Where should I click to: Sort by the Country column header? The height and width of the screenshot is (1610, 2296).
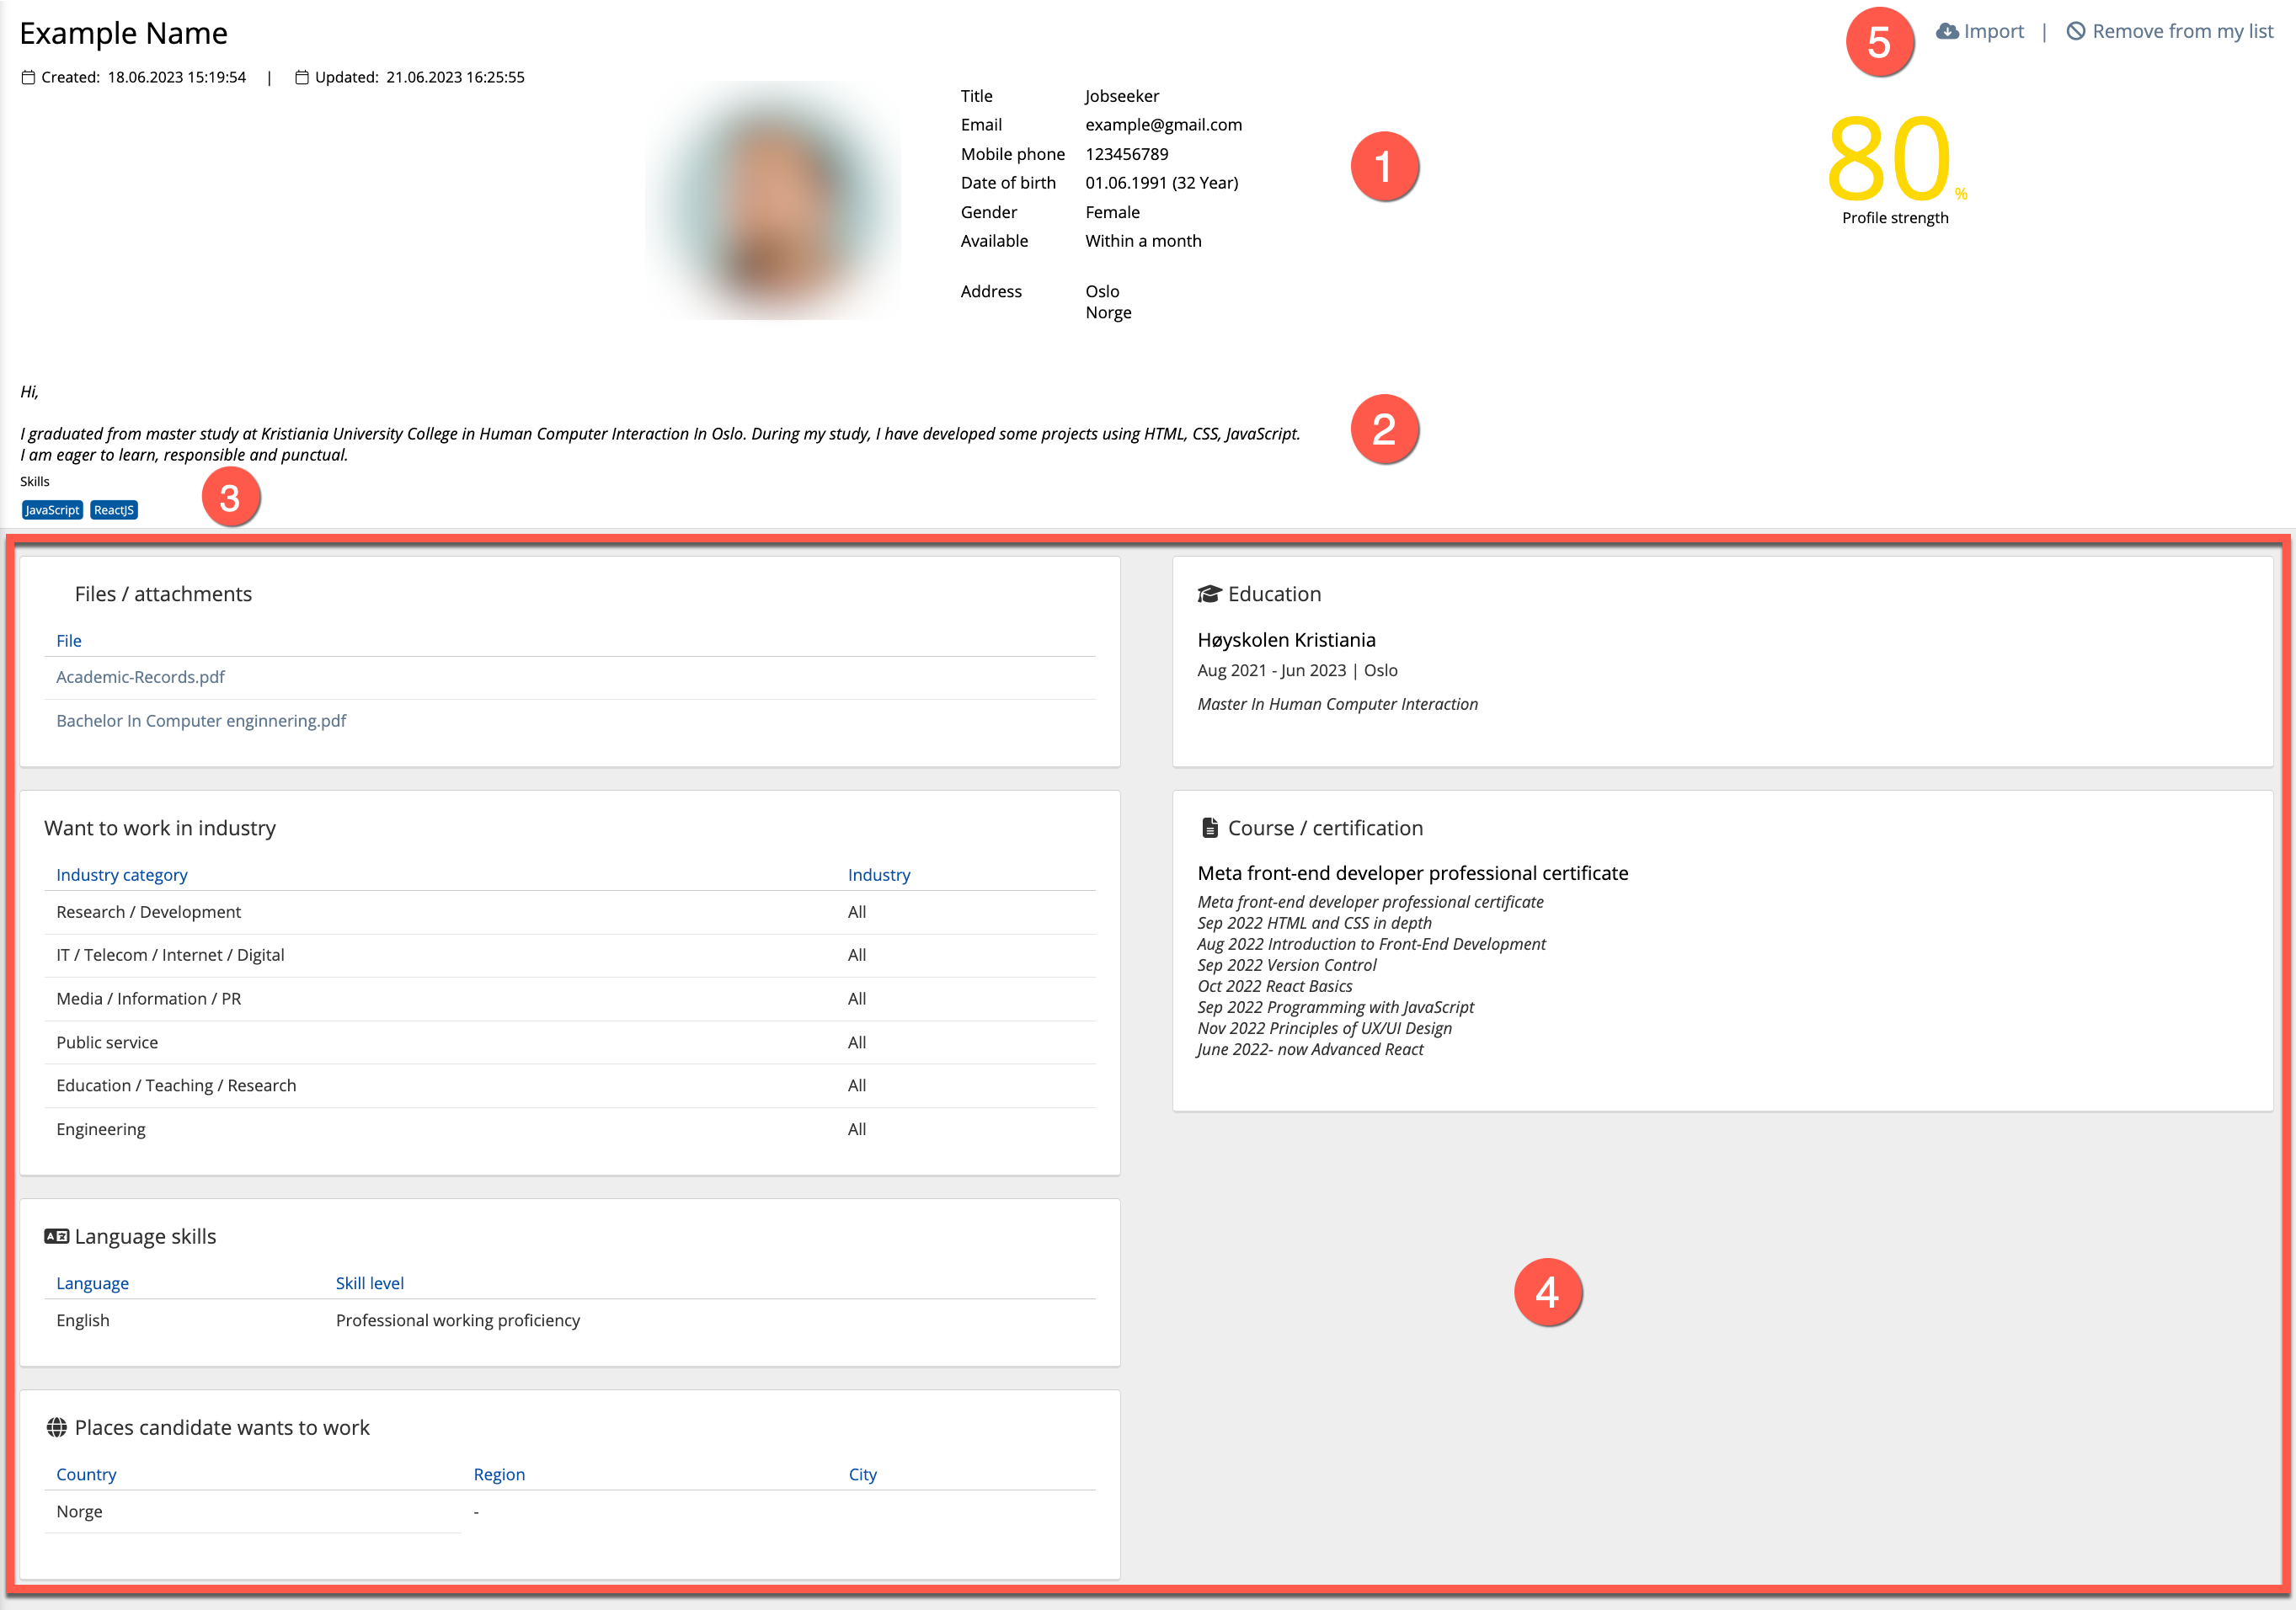(86, 1474)
